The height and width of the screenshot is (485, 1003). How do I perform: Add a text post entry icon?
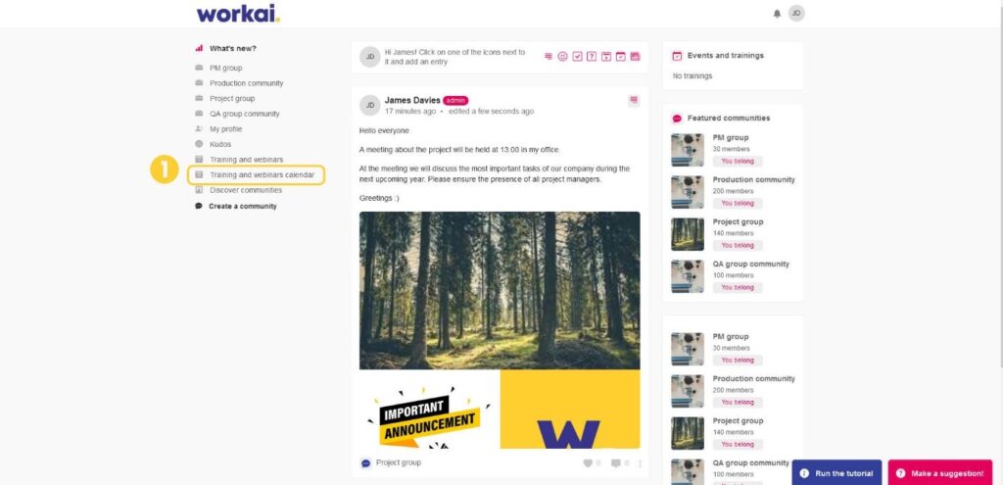coord(549,56)
